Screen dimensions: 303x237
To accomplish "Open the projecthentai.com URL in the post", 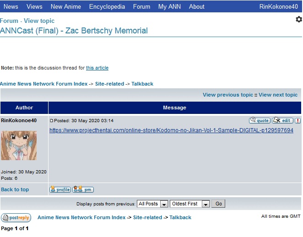I will click(x=171, y=130).
